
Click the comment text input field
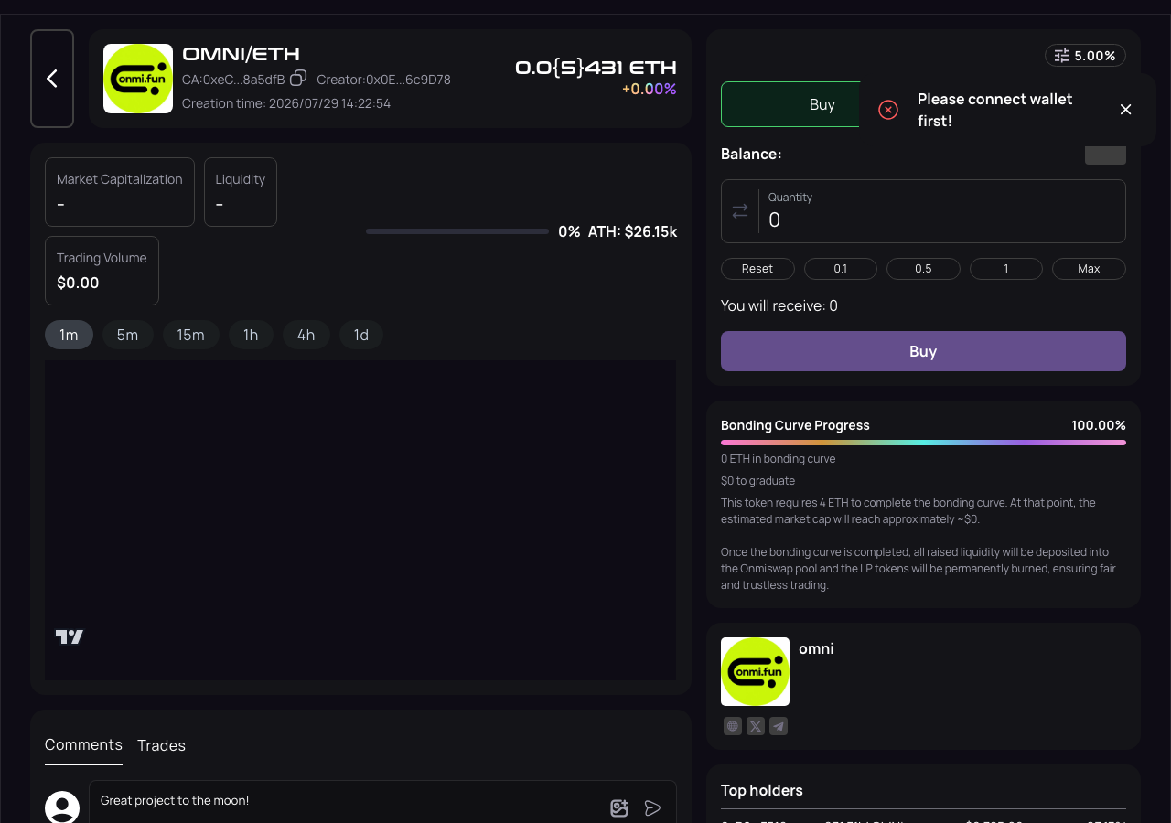click(348, 801)
